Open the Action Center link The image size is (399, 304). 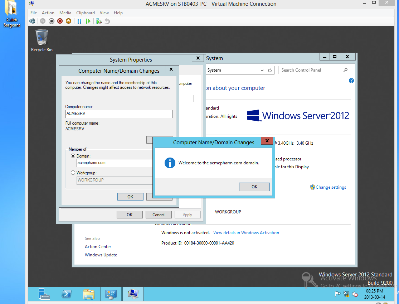pos(98,246)
